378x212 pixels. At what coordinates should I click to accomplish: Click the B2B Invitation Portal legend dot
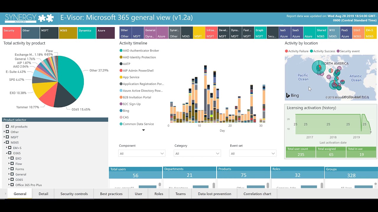[121, 97]
